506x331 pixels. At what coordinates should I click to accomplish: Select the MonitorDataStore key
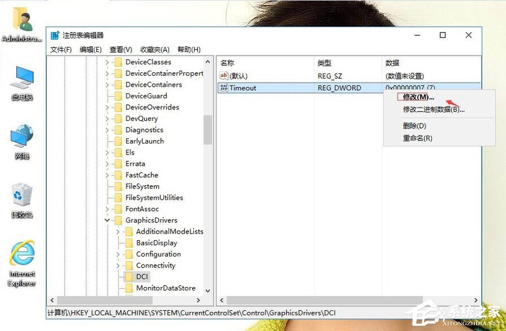166,288
